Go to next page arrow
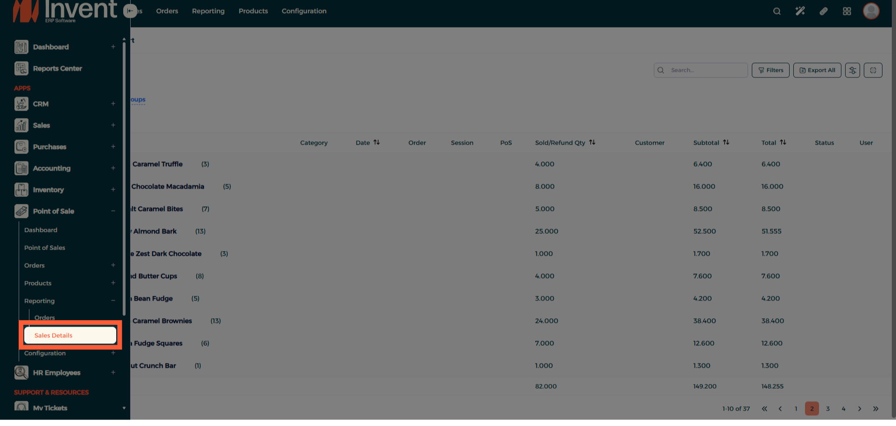The height and width of the screenshot is (426, 896). click(860, 409)
